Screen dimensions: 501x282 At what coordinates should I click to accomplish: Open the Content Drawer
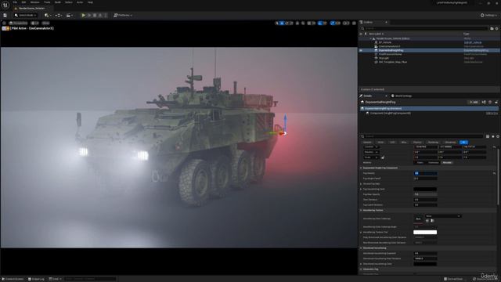pyautogui.click(x=13, y=279)
